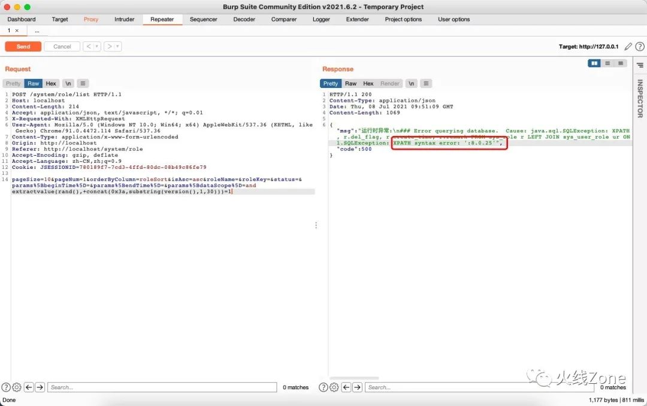The height and width of the screenshot is (406, 647).
Task: Switch response view to Pretty
Action: (x=331, y=83)
